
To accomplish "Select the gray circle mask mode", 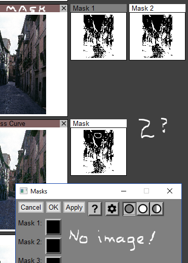I will click(129, 209).
